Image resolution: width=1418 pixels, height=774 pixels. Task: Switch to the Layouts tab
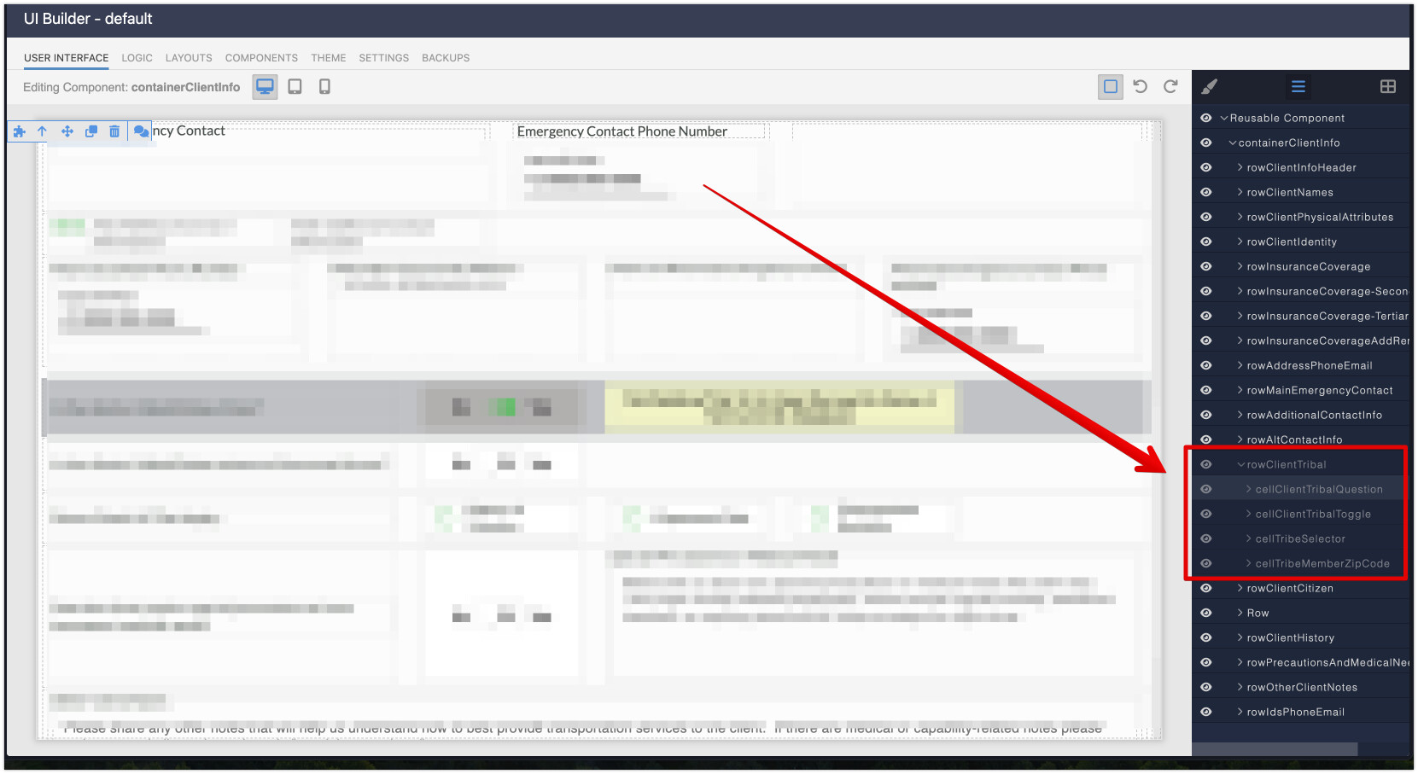[189, 58]
